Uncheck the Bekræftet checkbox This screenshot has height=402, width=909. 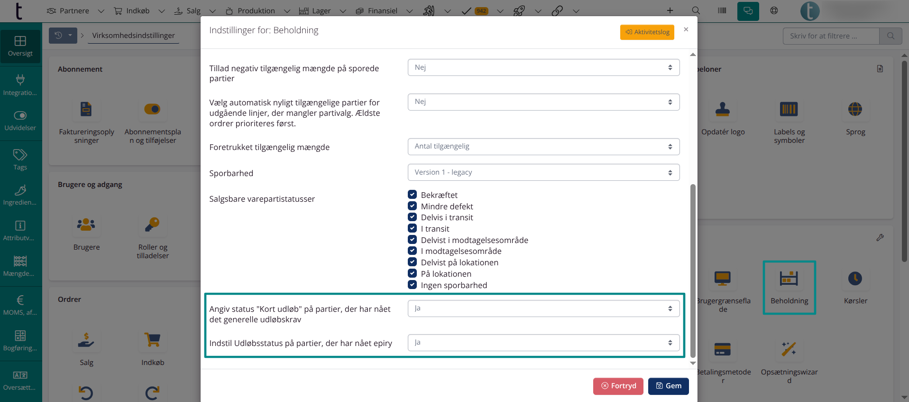pos(413,195)
